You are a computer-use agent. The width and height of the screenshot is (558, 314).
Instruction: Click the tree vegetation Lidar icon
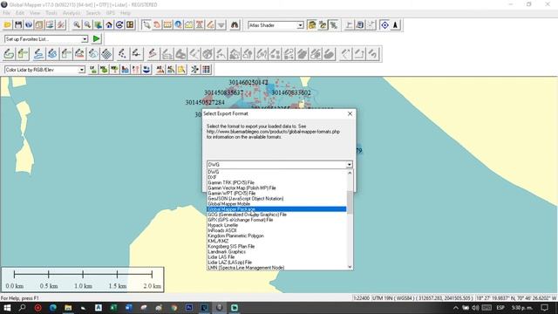pyautogui.click(x=114, y=70)
